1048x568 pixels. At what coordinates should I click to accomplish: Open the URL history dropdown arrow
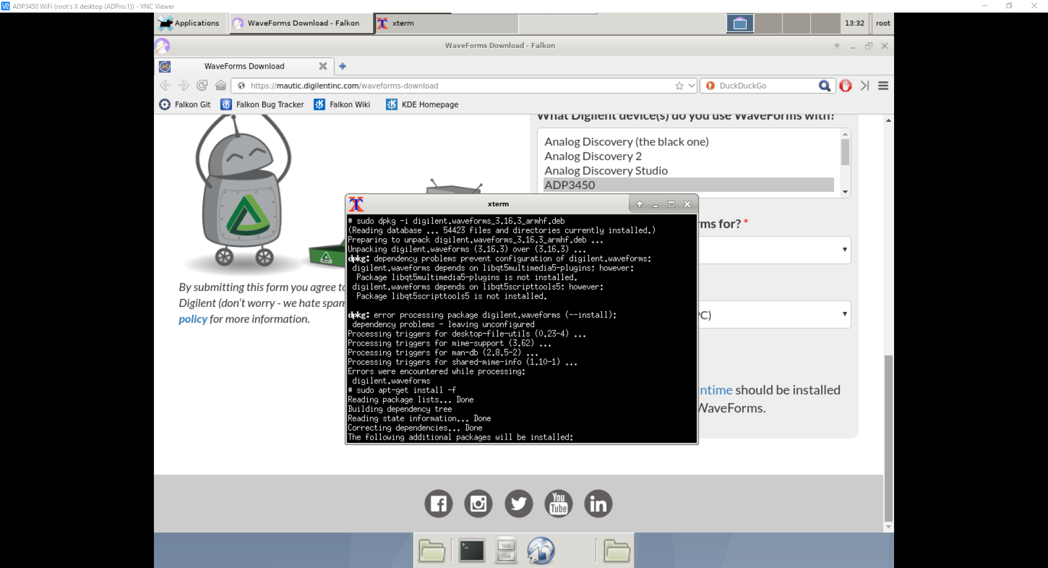point(692,86)
